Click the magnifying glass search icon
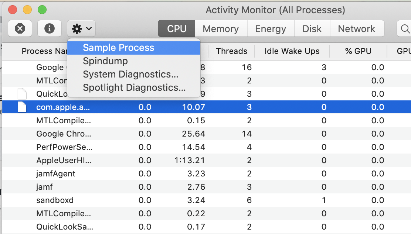Image resolution: width=411 pixels, height=234 pixels. (405, 29)
